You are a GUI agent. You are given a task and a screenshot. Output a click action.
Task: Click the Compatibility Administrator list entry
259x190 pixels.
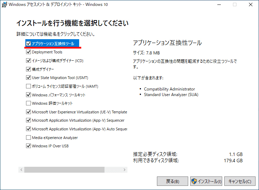pos(169,89)
